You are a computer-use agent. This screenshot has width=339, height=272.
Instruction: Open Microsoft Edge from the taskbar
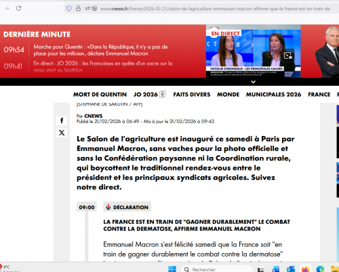click(320, 269)
